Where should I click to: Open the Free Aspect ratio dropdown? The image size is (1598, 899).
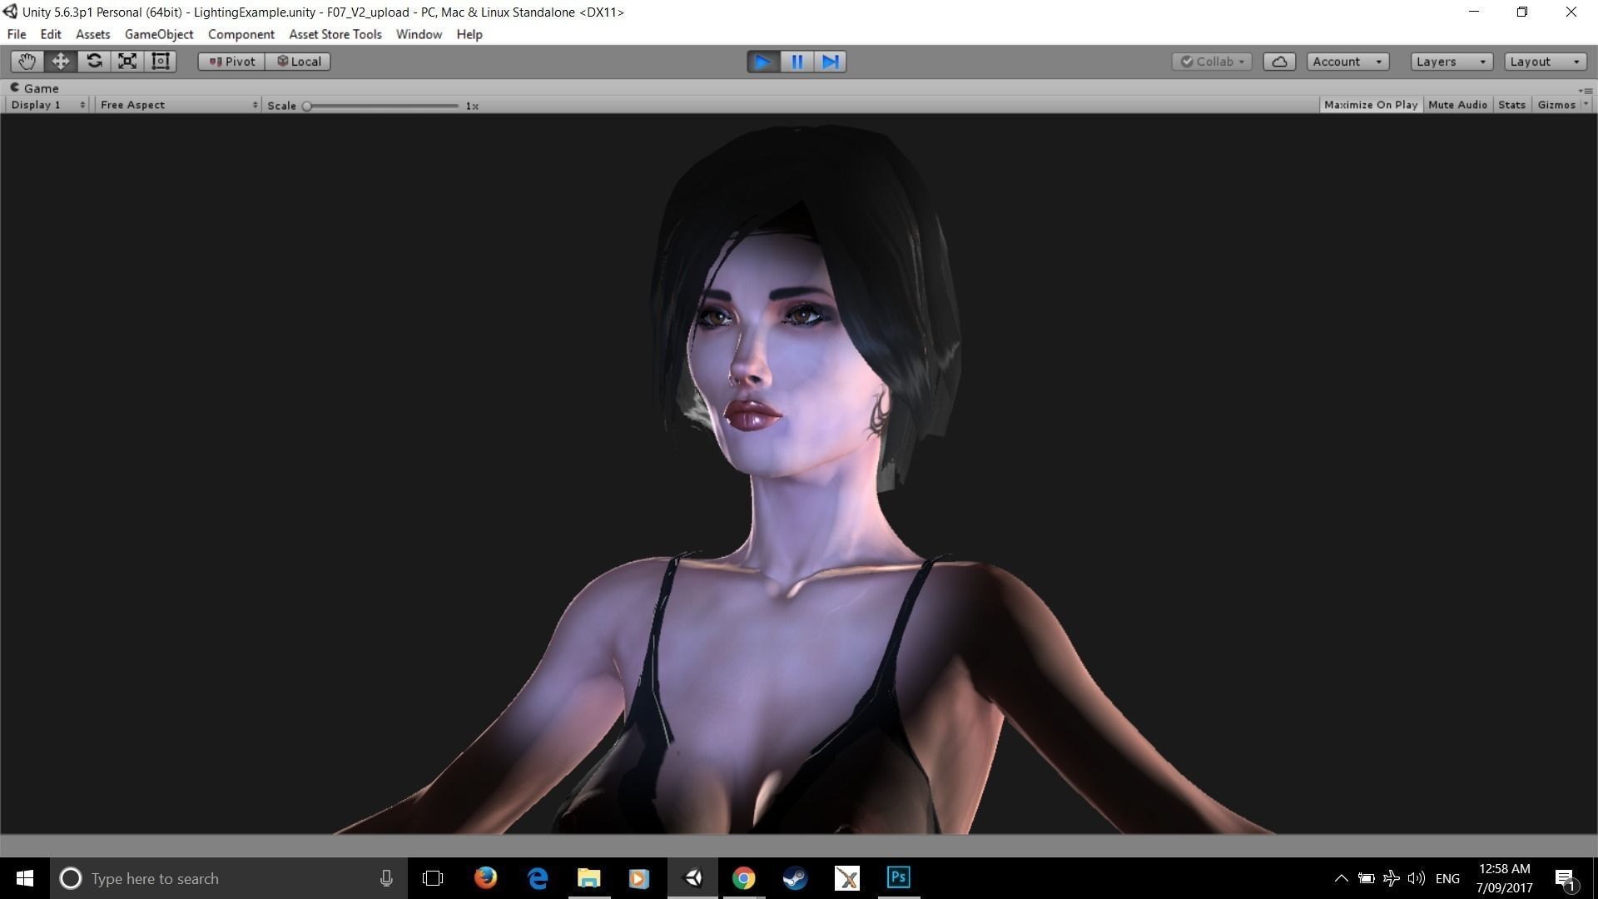(x=178, y=105)
